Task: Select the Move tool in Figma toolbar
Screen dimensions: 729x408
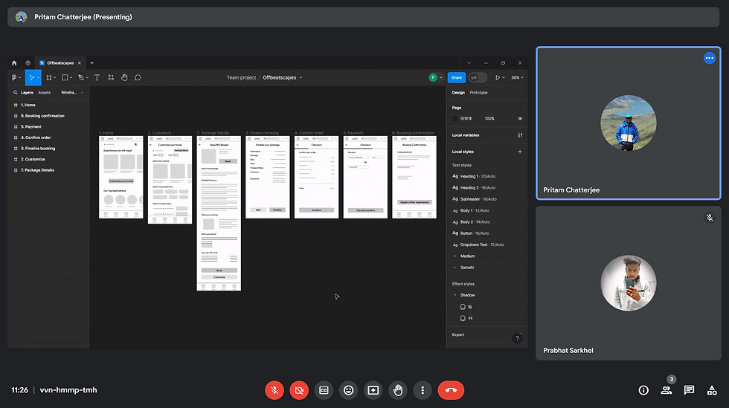Action: tap(31, 77)
